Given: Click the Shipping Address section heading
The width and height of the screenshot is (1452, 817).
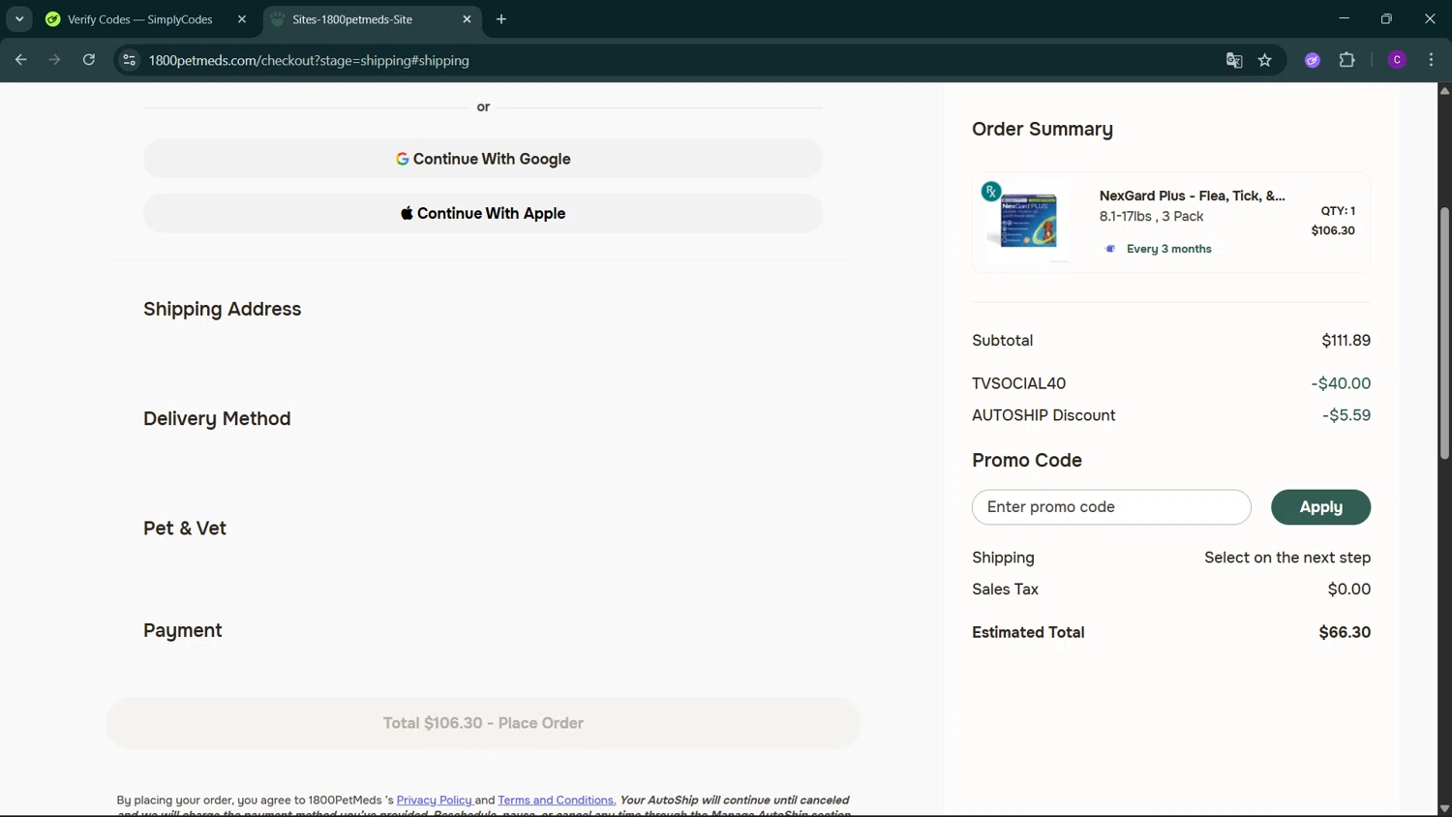Looking at the screenshot, I should [x=222, y=309].
